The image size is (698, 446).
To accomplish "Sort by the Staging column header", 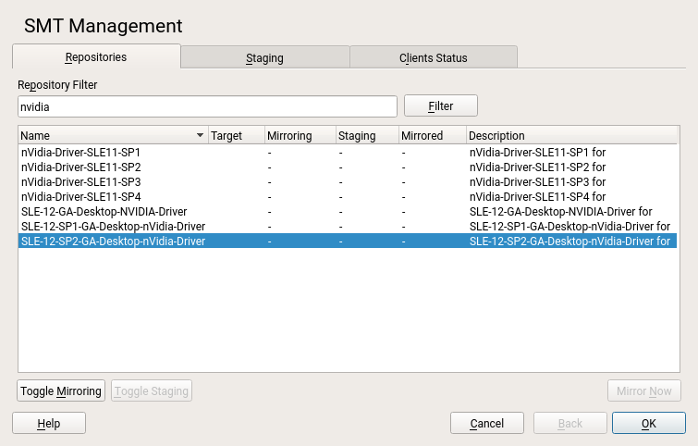I will [x=366, y=136].
